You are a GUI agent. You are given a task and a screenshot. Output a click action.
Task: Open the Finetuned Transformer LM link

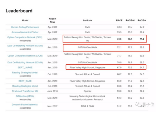click(25, 91)
